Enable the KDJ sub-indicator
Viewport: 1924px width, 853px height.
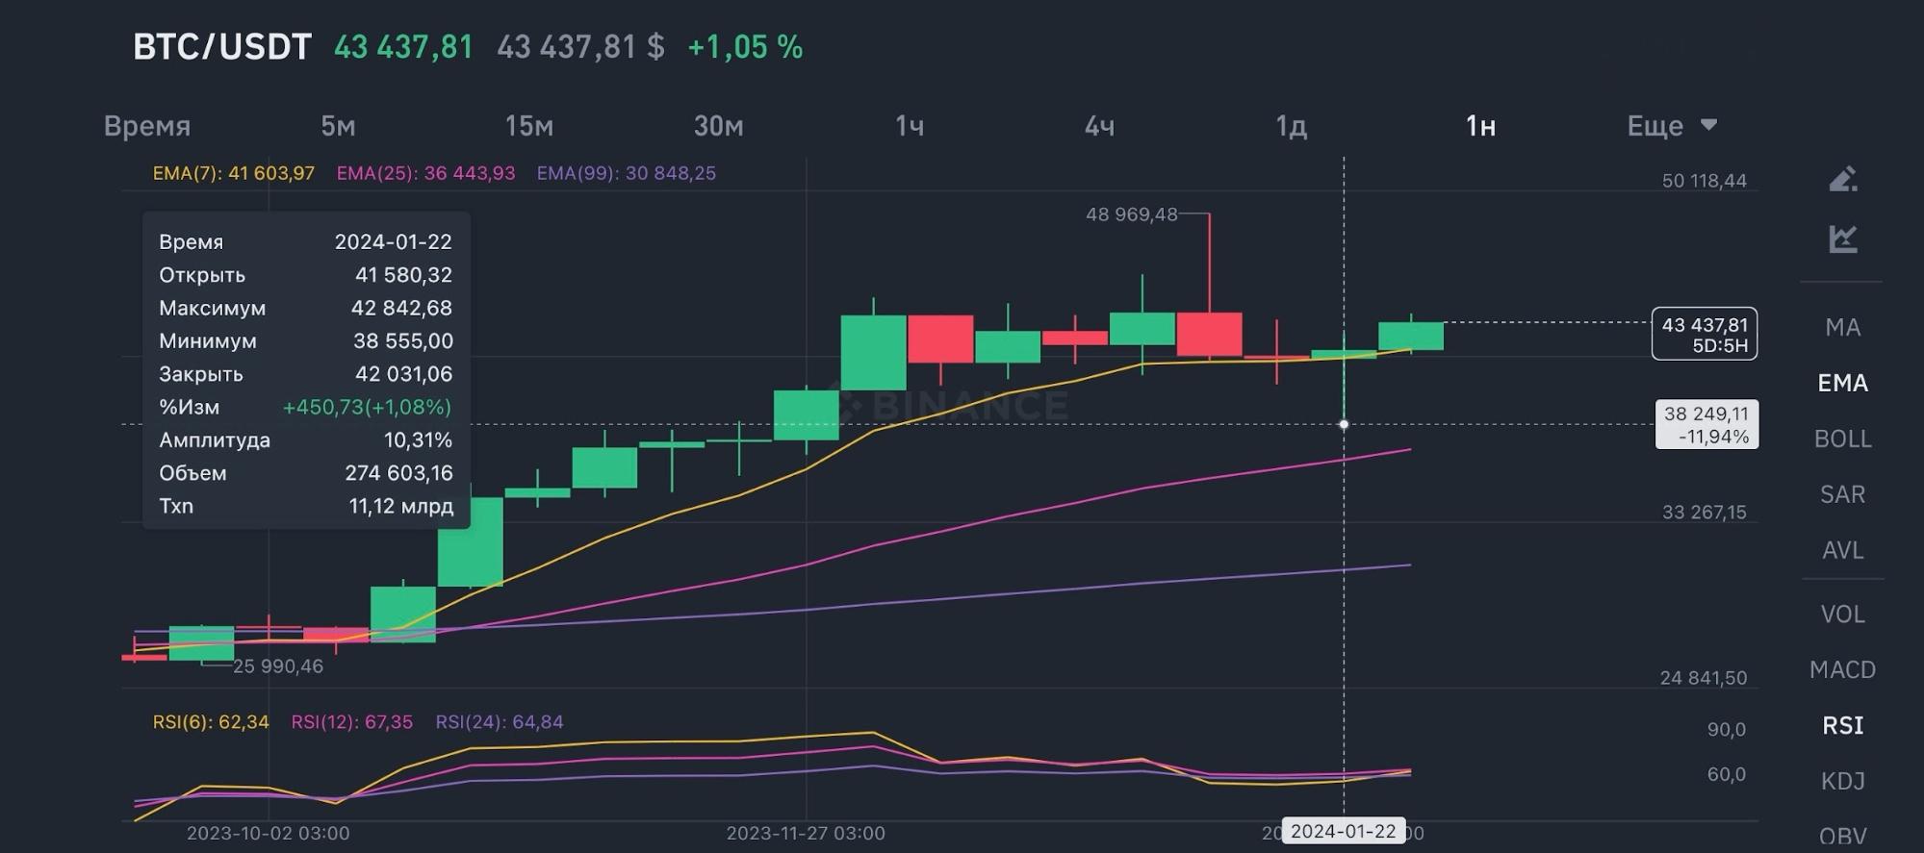(x=1843, y=781)
